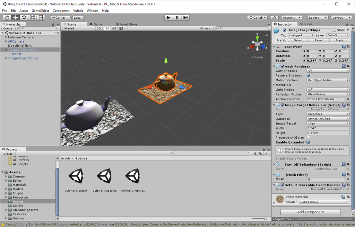
Task: Toggle scene effects image icon
Action: coord(121,28)
